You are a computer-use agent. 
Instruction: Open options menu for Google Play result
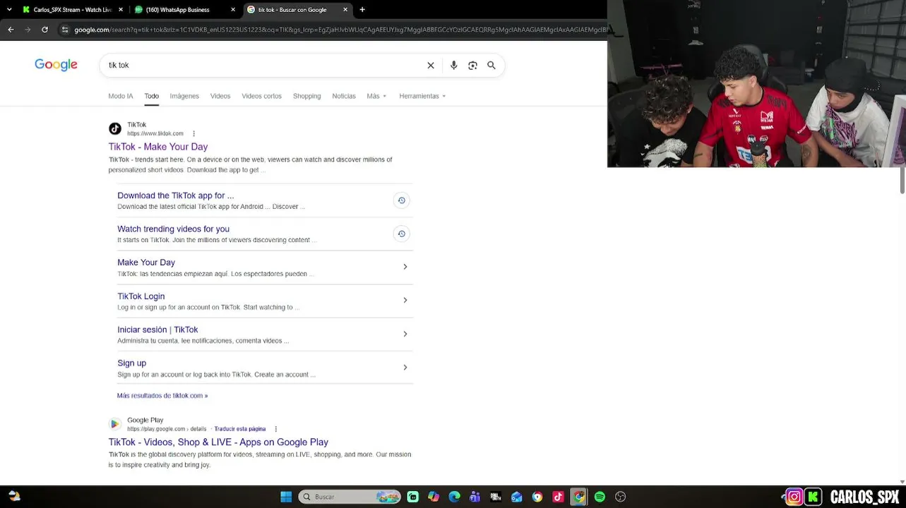pos(275,429)
